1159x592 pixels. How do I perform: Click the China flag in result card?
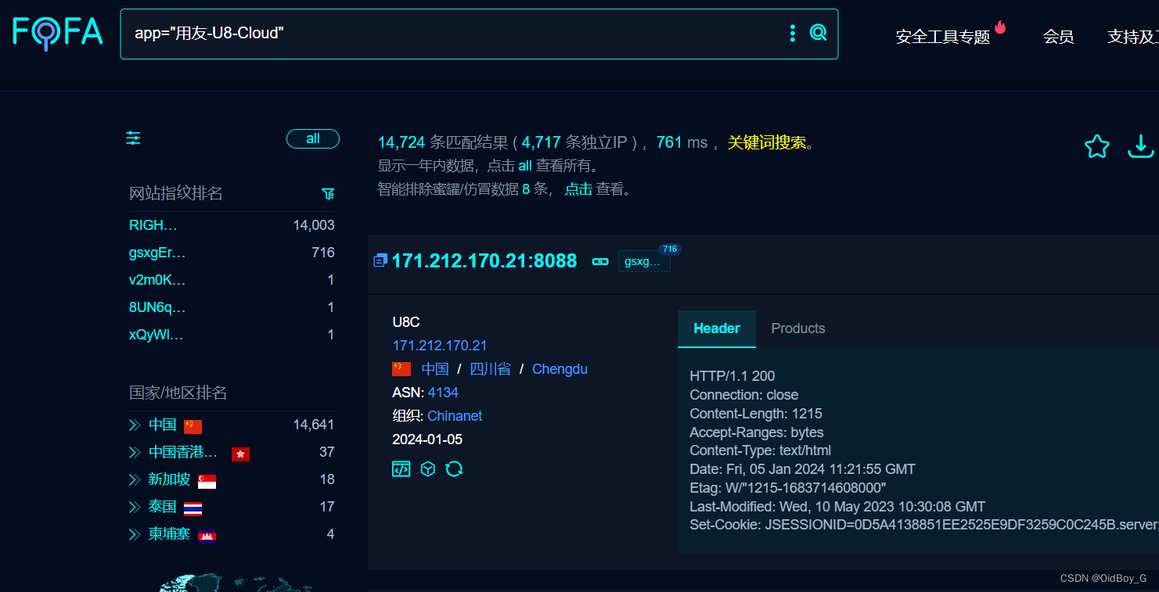401,369
